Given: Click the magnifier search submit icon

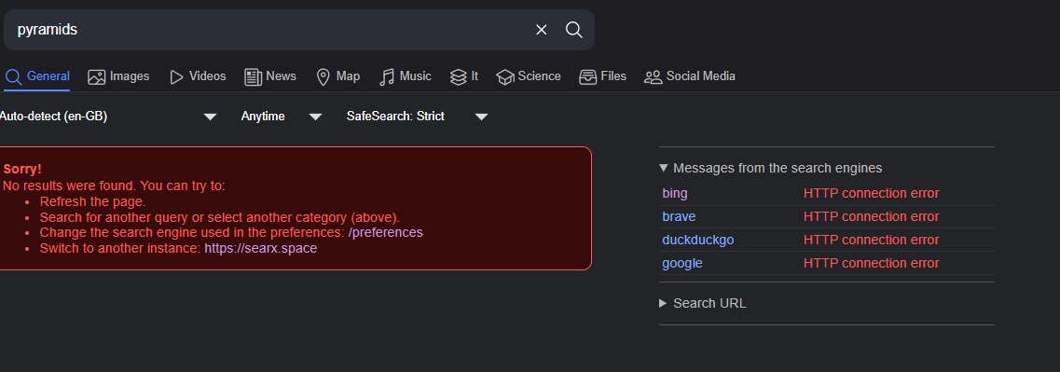Looking at the screenshot, I should 574,30.
